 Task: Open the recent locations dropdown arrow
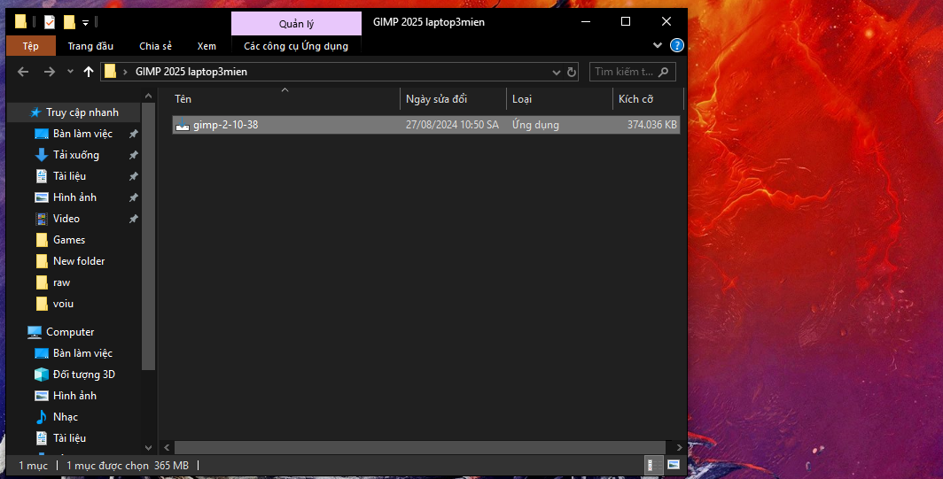click(70, 72)
